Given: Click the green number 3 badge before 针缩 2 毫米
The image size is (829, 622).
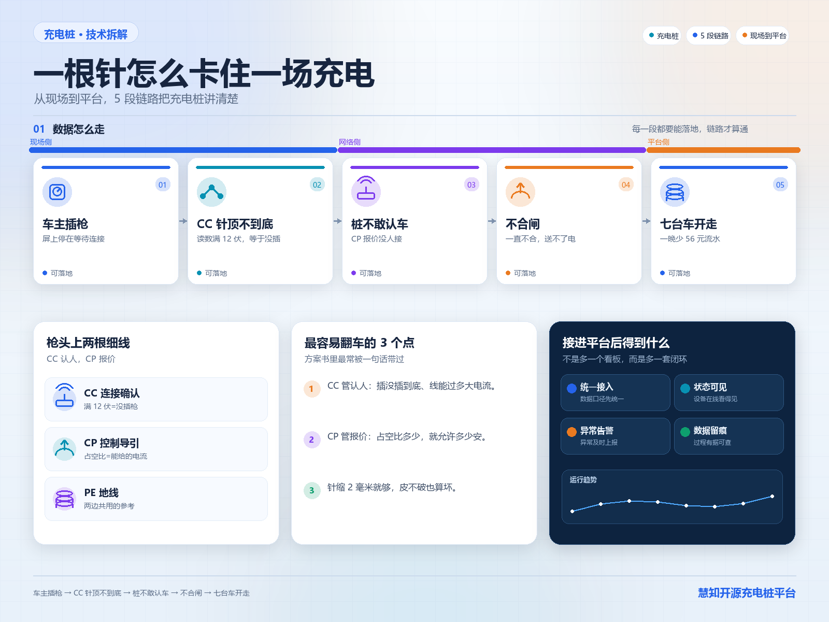Looking at the screenshot, I should pos(312,490).
